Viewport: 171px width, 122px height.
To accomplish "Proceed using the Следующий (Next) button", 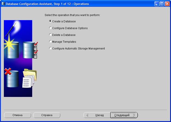I will (x=124, y=115).
